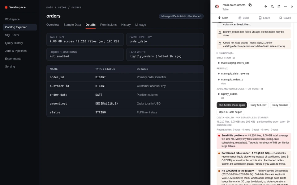Click the red dotted panel logo icon
This screenshot has width=297, height=185.
point(217,6)
